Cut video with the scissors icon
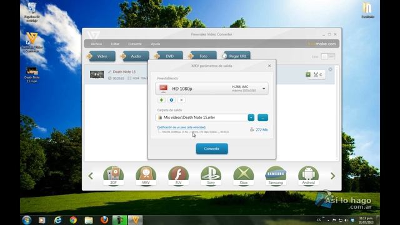This screenshot has height=225, width=400. (316, 74)
